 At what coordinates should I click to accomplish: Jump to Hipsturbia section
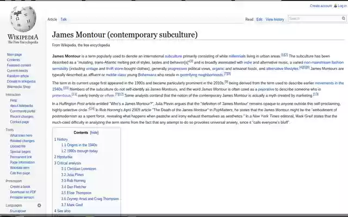tap(63, 157)
